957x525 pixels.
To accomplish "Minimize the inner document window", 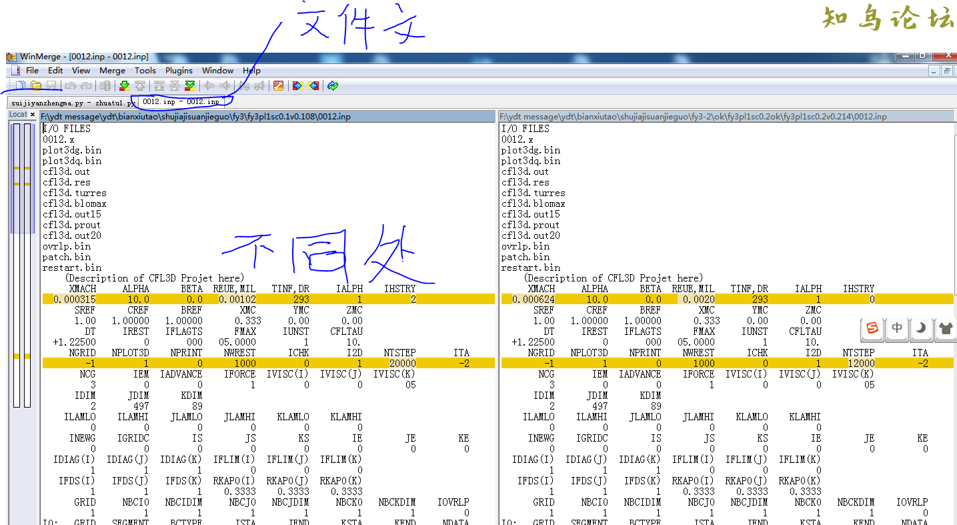I will 934,71.
